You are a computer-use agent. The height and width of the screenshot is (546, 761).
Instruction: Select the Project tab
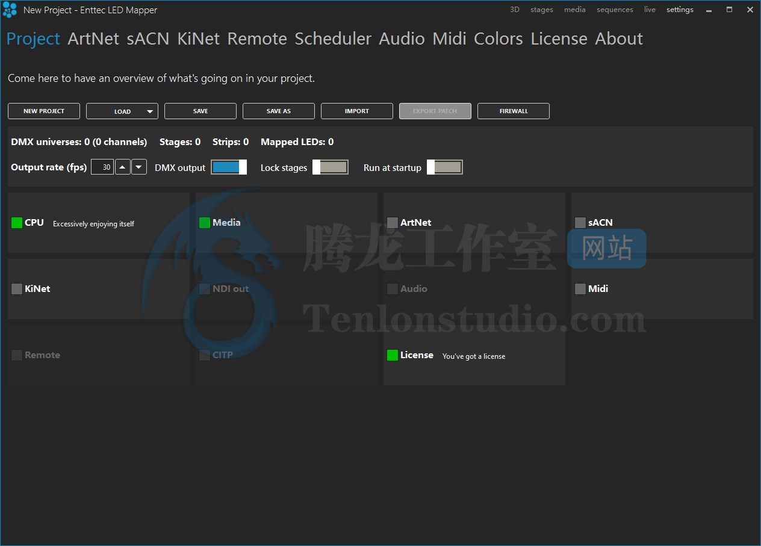pos(33,39)
